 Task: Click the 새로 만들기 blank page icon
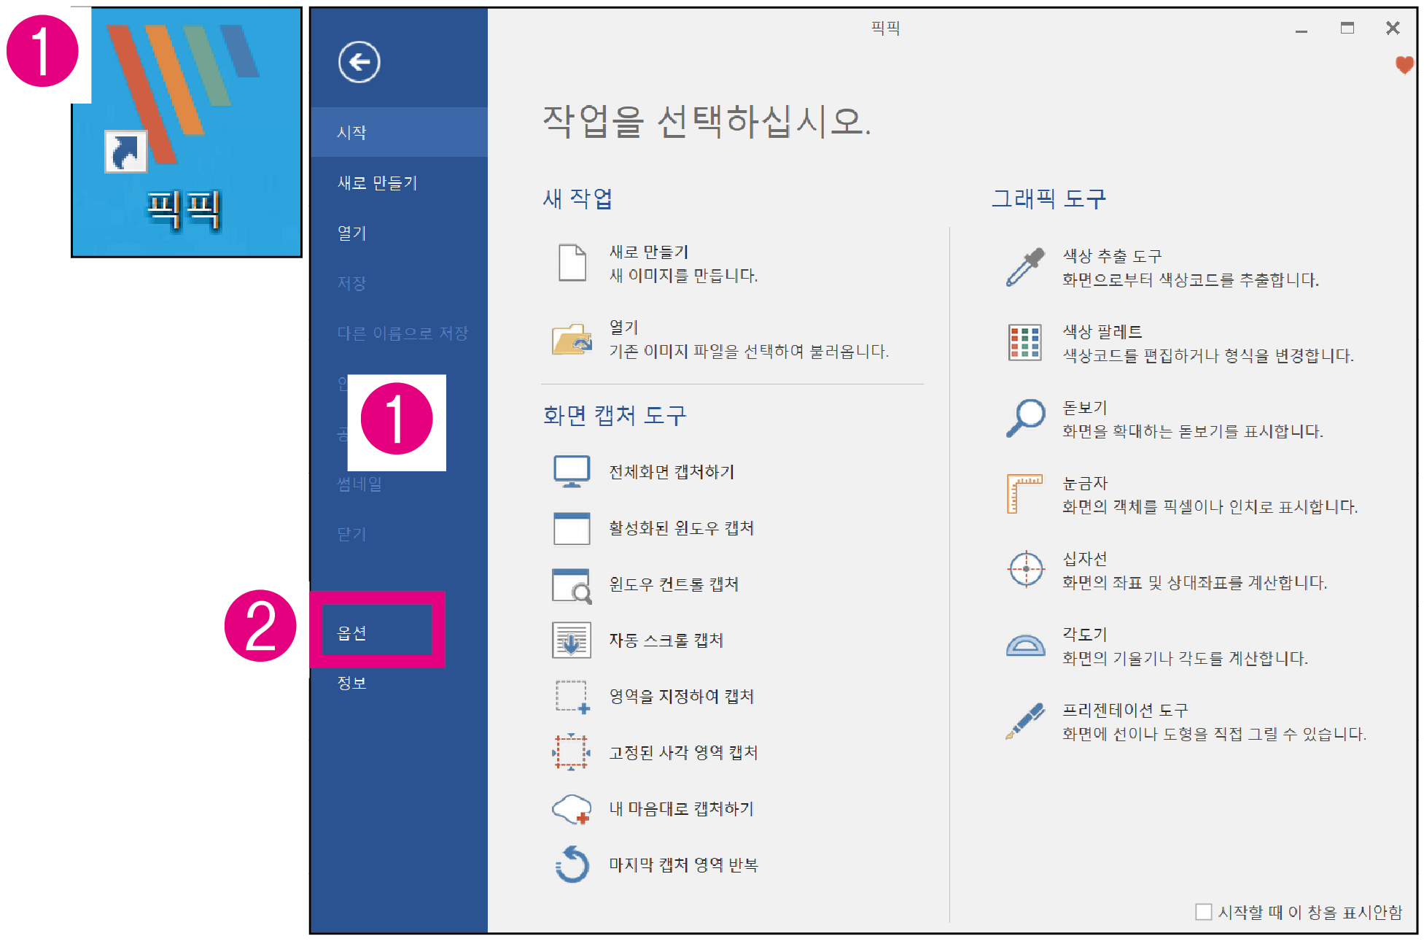pyautogui.click(x=572, y=263)
